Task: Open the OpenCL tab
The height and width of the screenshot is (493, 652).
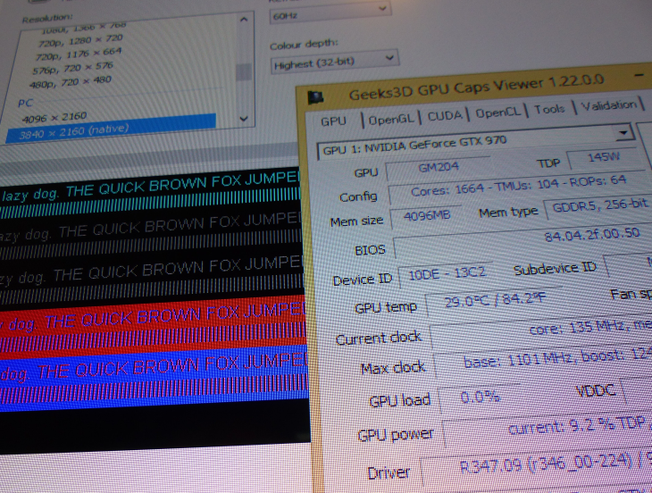Action: pos(497,113)
